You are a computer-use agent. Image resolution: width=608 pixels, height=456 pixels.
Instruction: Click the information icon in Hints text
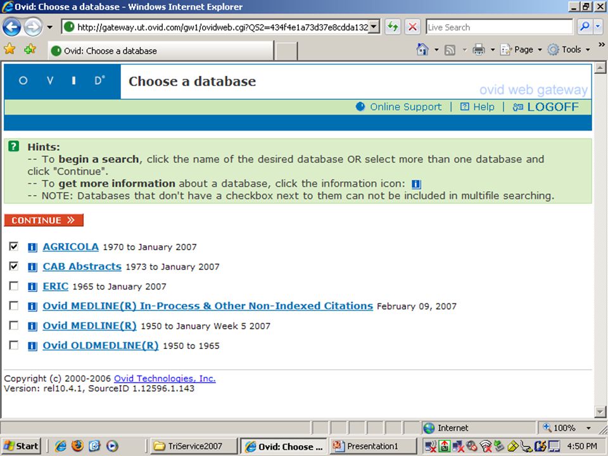point(416,184)
